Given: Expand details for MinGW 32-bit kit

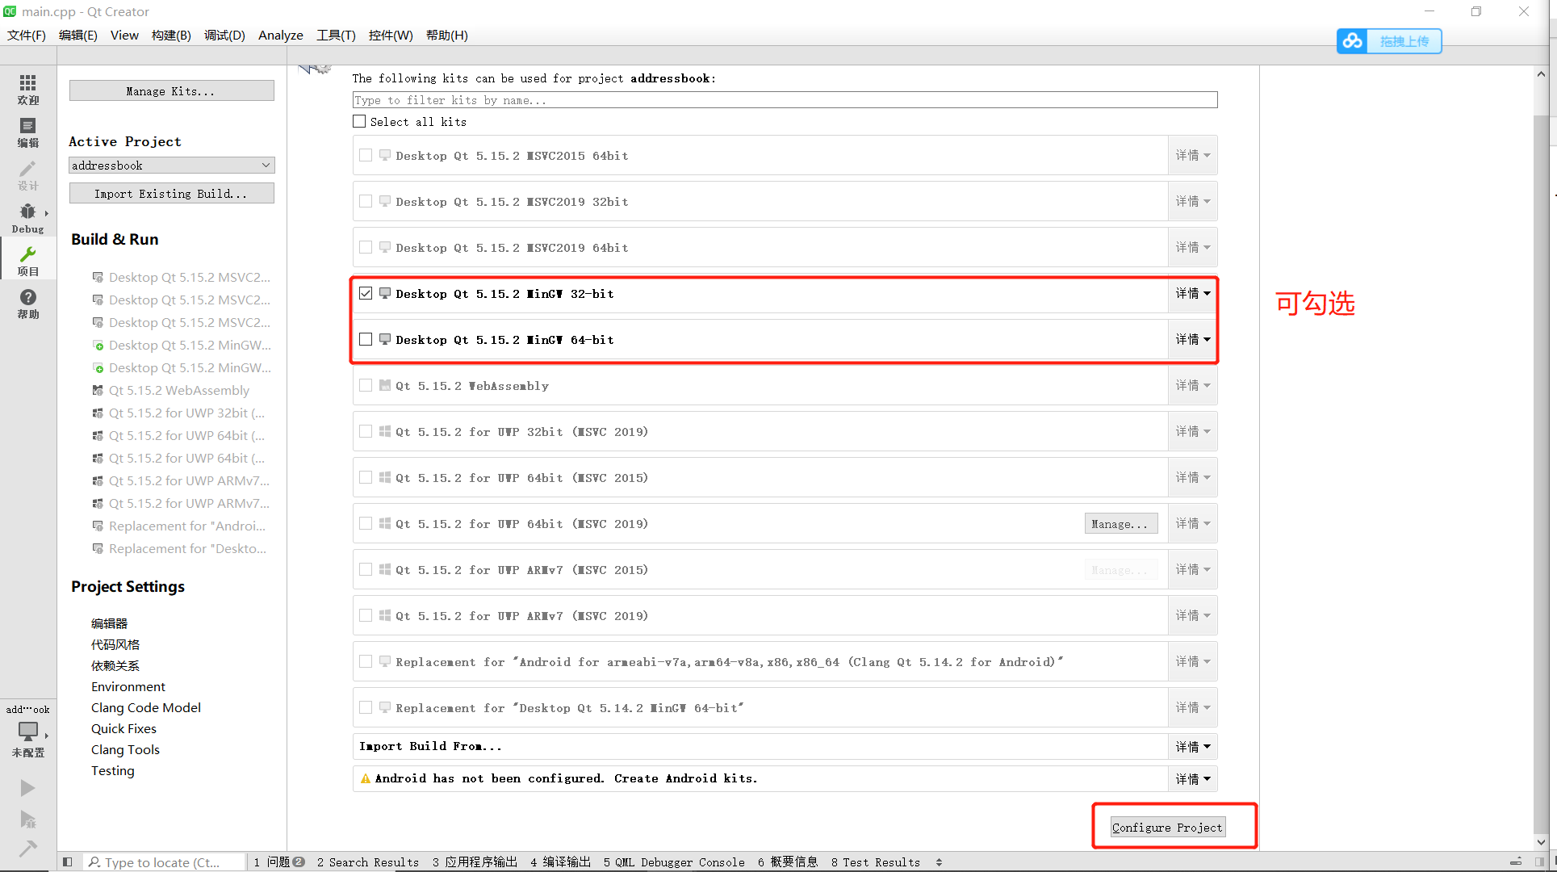Looking at the screenshot, I should pos(1192,293).
